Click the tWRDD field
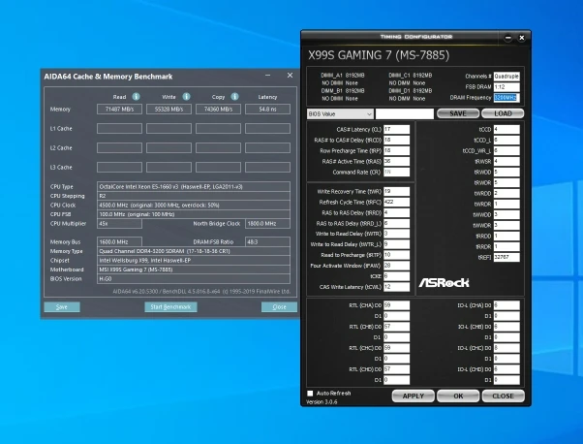The width and height of the screenshot is (583, 444). 506,194
